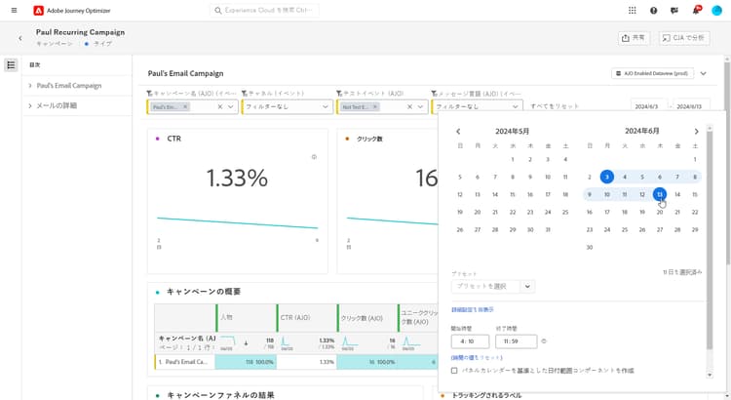The height and width of the screenshot is (400, 731).
Task: Click the reset time values link
Action: coord(477,357)
